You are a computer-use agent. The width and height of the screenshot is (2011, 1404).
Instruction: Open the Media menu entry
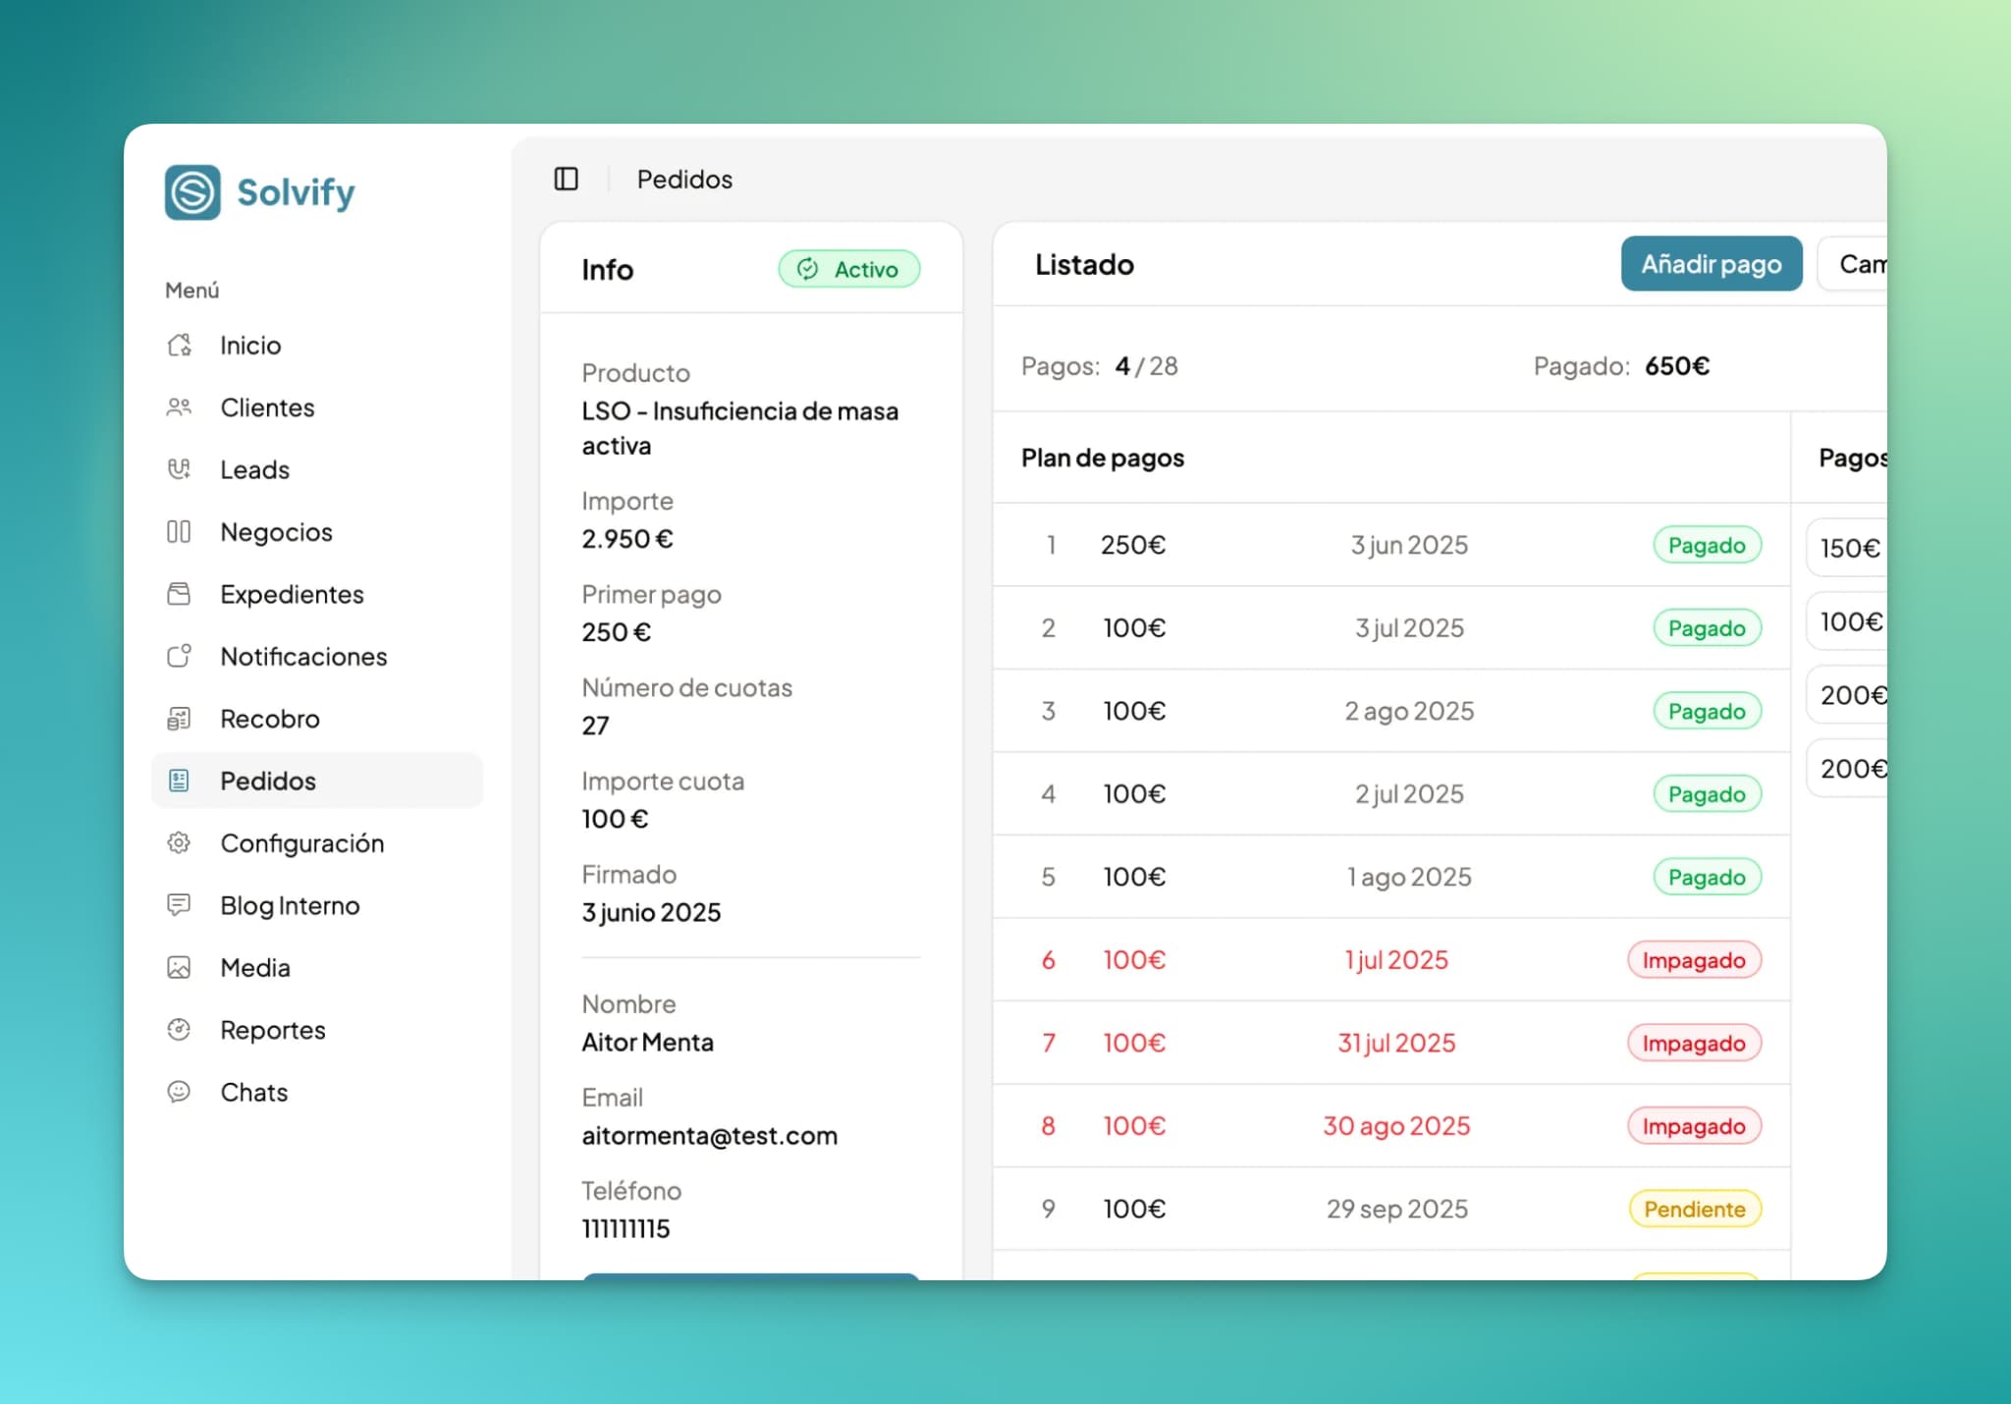[x=255, y=968]
